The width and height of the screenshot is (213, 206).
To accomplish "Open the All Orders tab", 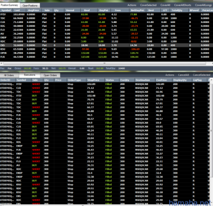I will (x=9, y=75).
